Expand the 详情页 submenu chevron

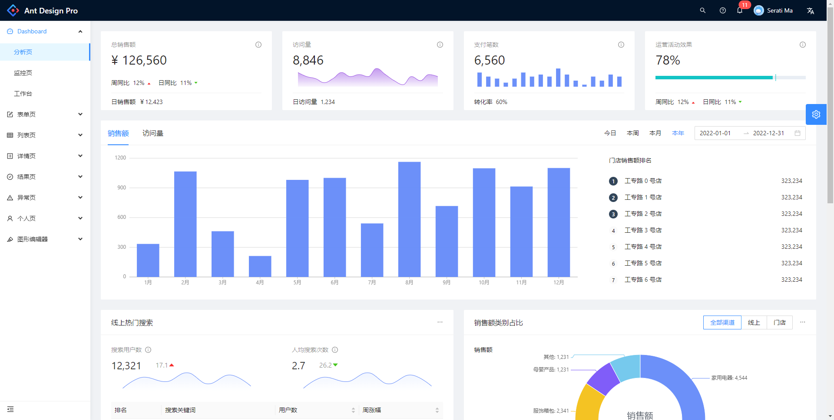tap(80, 156)
